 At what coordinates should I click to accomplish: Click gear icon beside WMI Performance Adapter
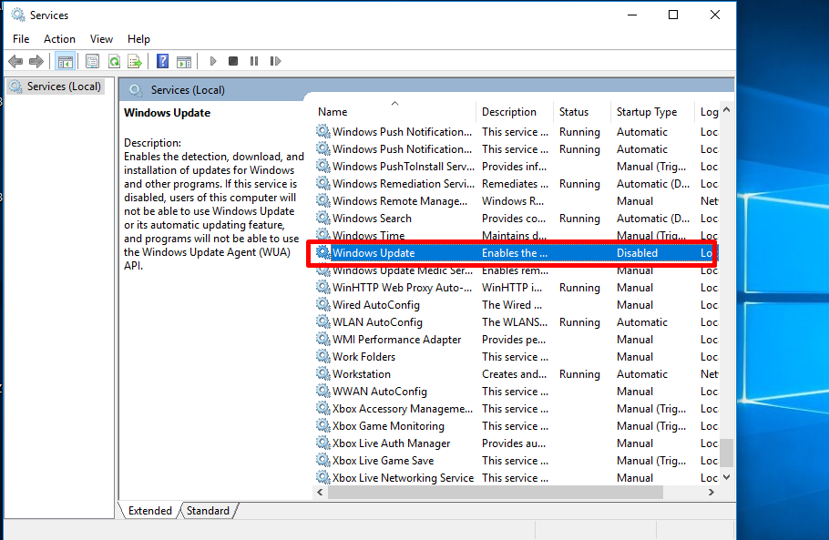point(323,339)
